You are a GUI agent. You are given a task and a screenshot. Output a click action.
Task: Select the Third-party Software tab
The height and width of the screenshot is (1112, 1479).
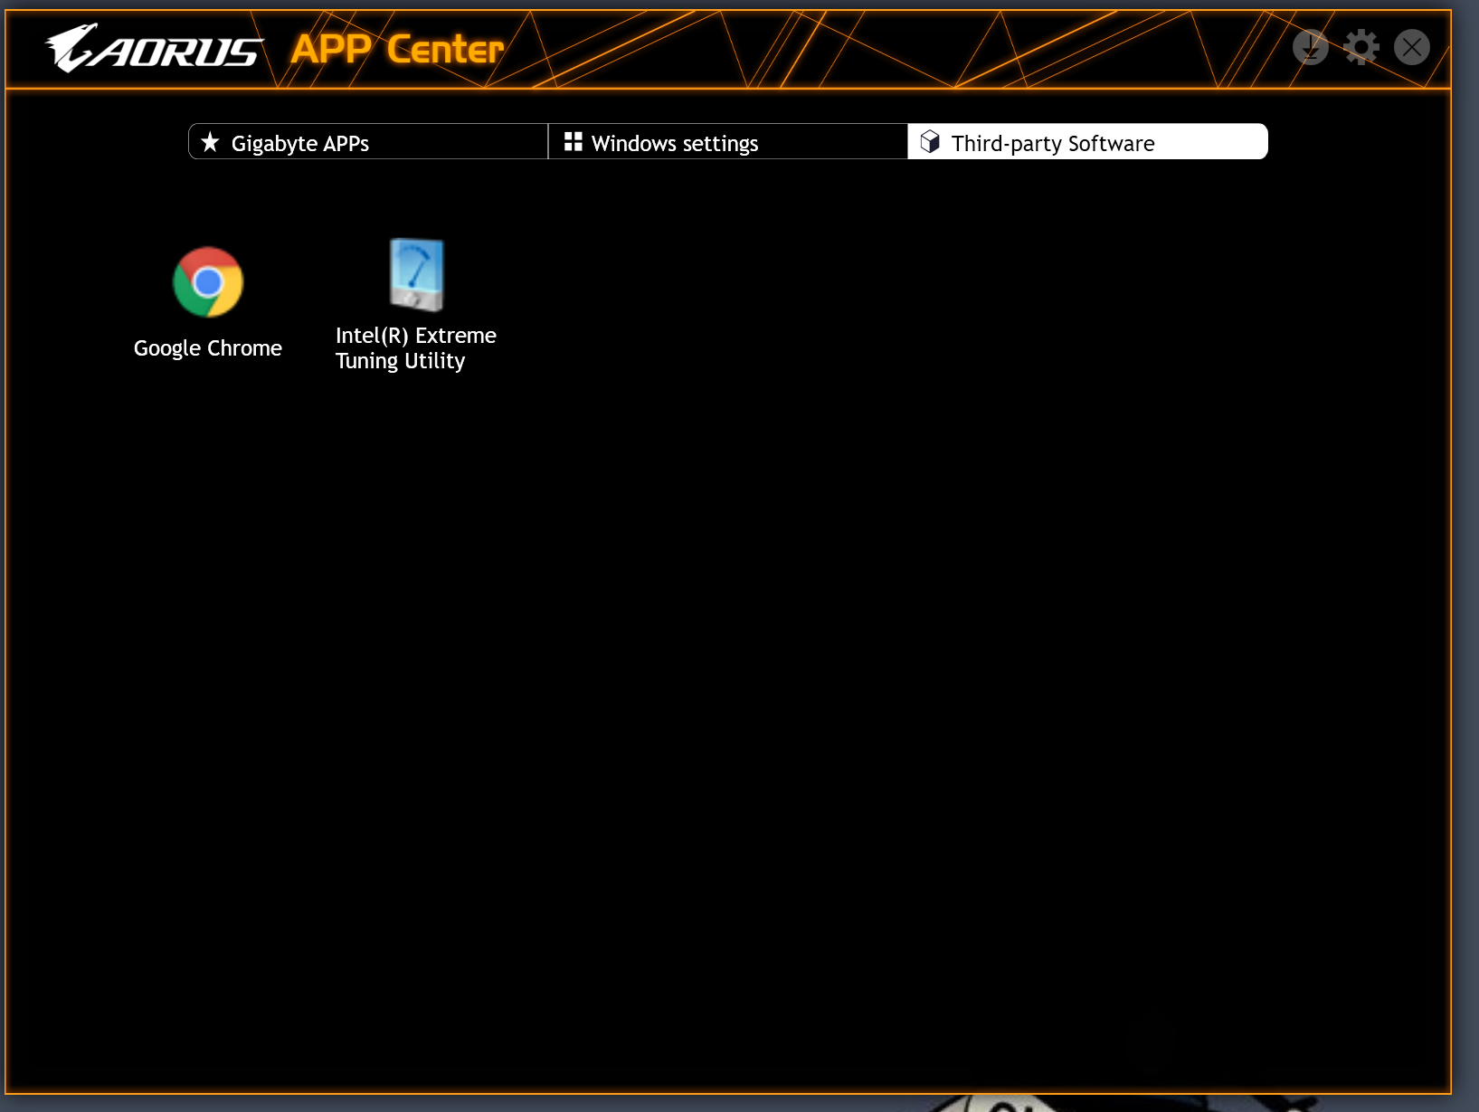(1087, 142)
